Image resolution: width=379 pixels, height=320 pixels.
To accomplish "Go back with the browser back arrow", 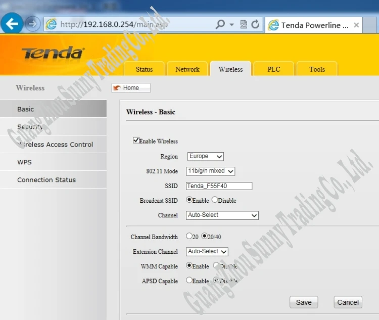I will 12,23.
